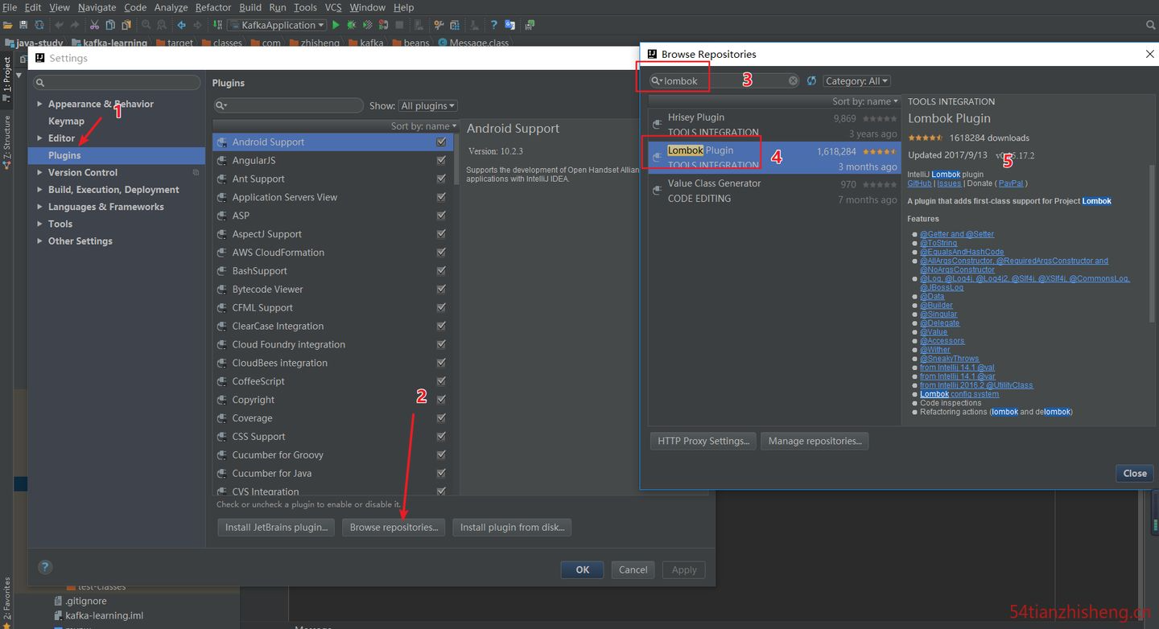
Task: Open the 2: Favorites tool window
Action: point(6,601)
